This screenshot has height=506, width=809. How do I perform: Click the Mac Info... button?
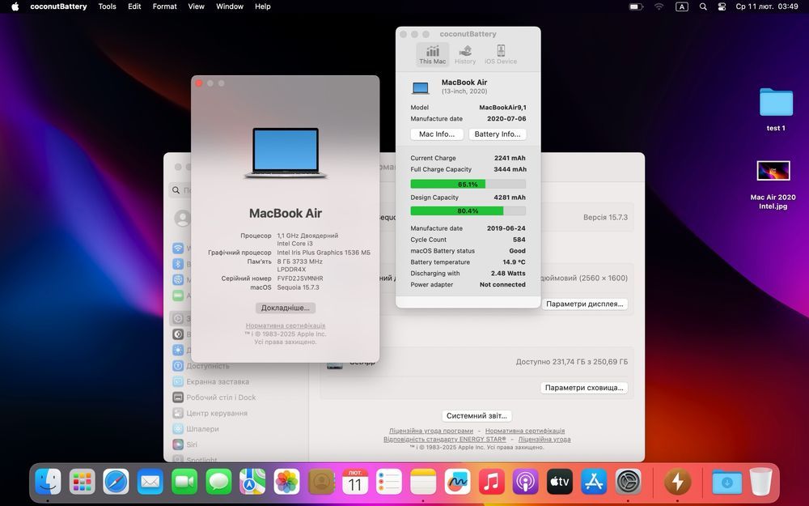[x=437, y=134]
